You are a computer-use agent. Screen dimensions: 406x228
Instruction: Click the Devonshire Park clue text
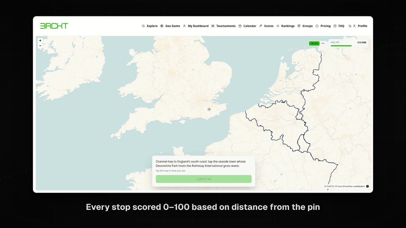pyautogui.click(x=200, y=164)
